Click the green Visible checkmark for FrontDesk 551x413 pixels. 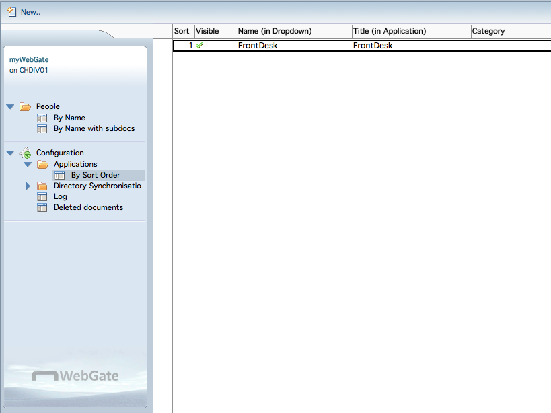click(x=200, y=46)
